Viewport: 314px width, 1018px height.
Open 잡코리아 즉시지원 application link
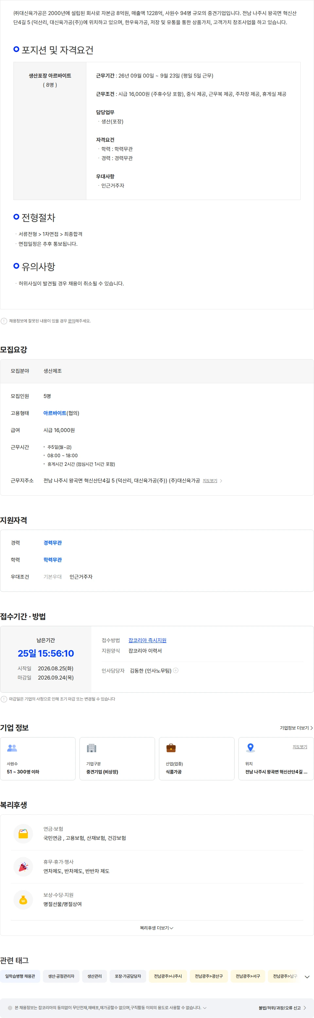pos(147,640)
